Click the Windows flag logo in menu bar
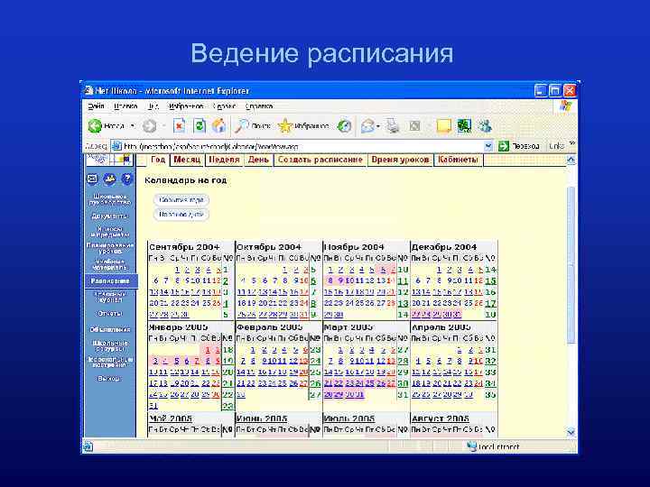650x487 pixels. point(565,106)
